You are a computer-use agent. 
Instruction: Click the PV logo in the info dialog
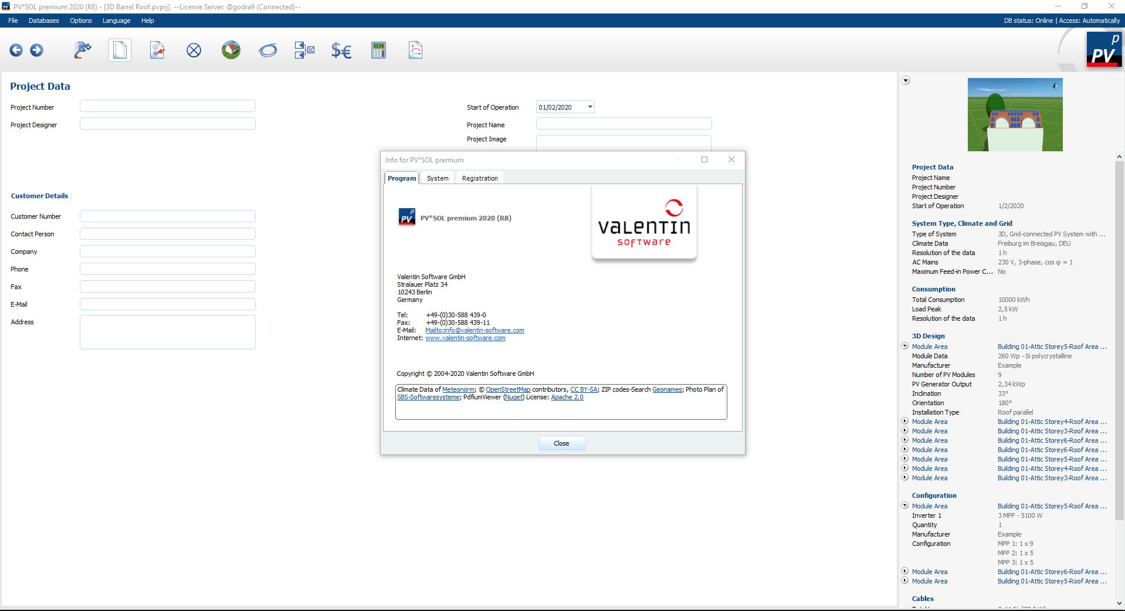(x=406, y=217)
